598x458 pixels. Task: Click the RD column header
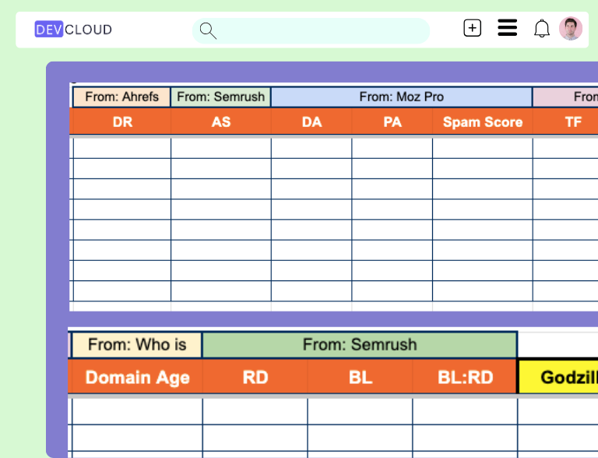255,377
